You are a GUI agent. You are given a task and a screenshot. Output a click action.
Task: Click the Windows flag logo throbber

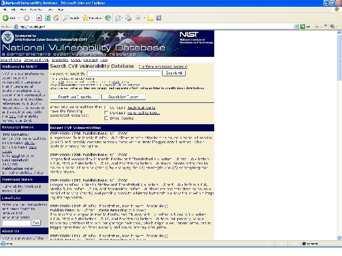(x=337, y=9)
